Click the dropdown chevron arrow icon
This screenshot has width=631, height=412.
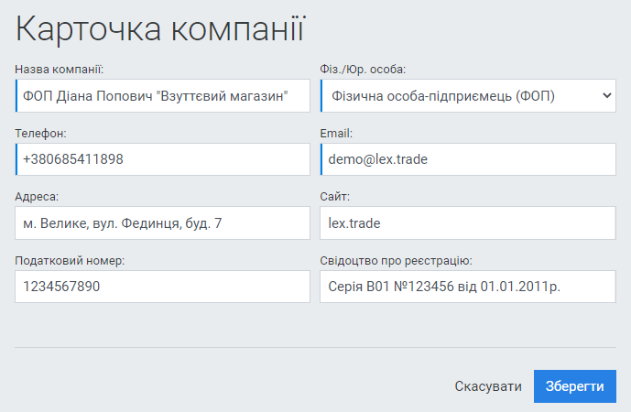tap(606, 95)
